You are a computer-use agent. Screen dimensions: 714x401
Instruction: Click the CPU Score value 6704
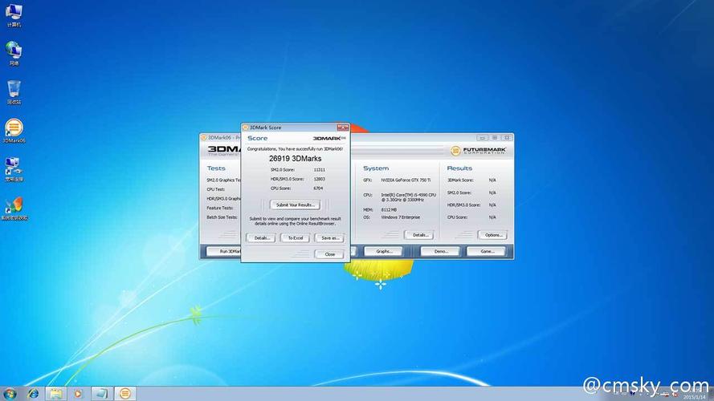[x=318, y=188]
